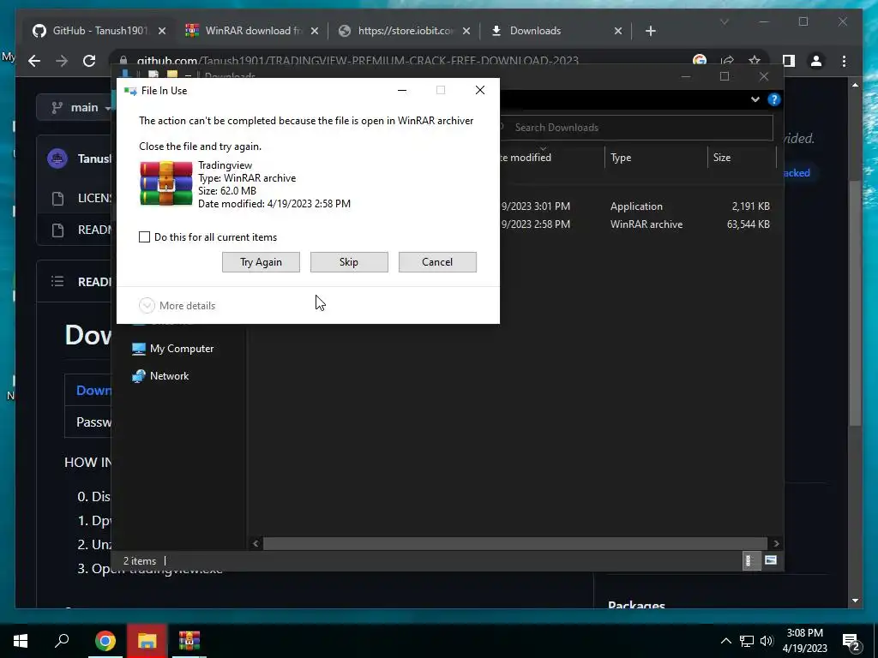The width and height of the screenshot is (878, 658).
Task: Click the taskbar clock showing 3:08 PM
Action: [804, 641]
